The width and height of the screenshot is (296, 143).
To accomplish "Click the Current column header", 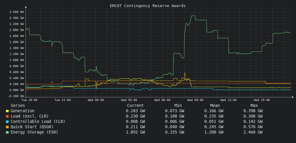I will pos(135,106).
